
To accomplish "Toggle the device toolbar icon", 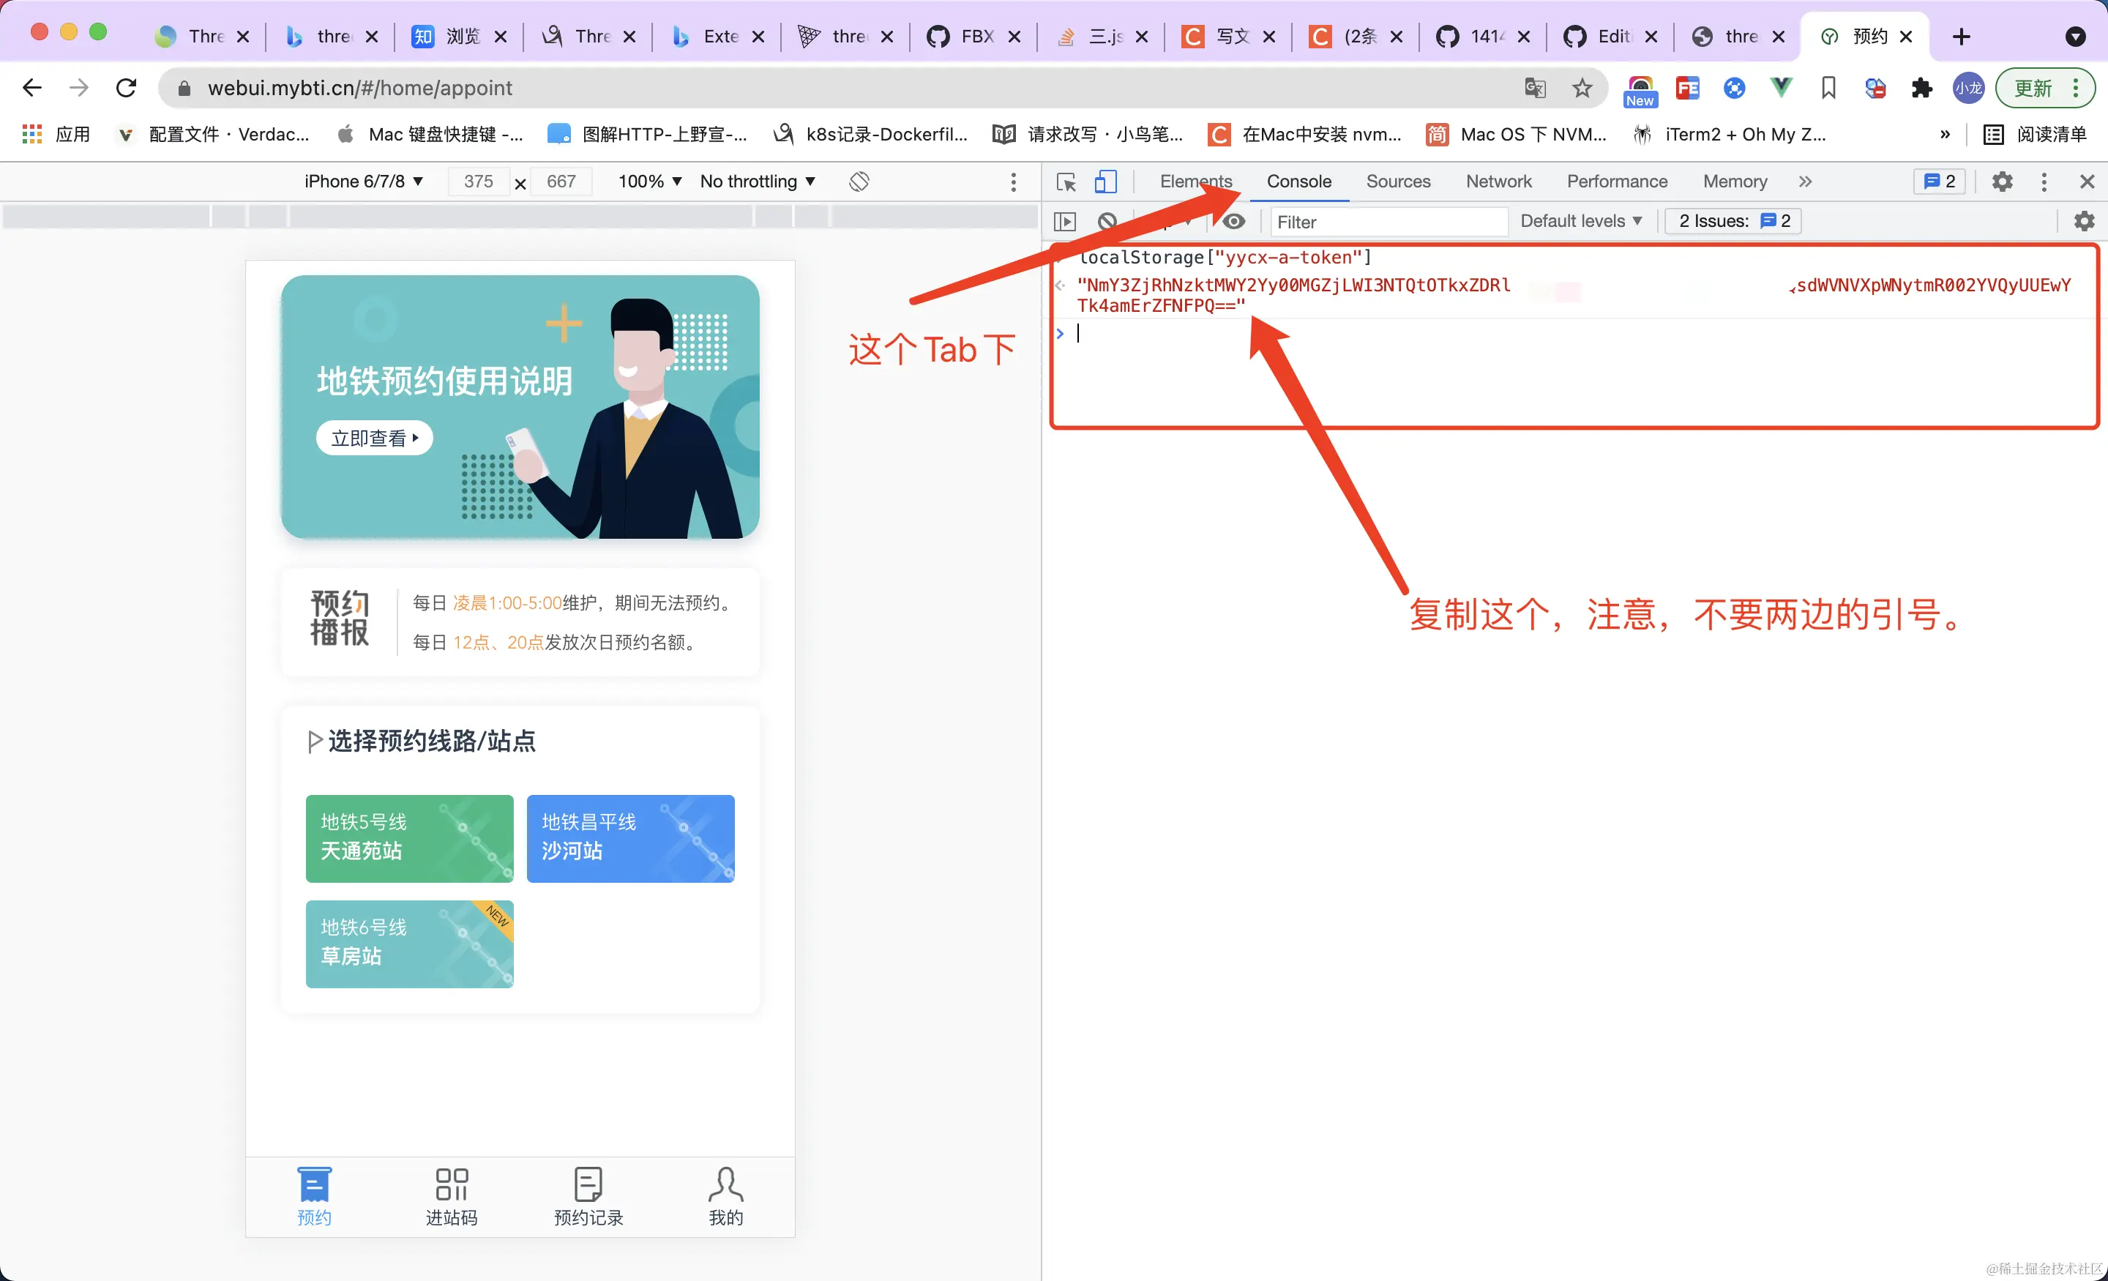I will coord(1105,182).
